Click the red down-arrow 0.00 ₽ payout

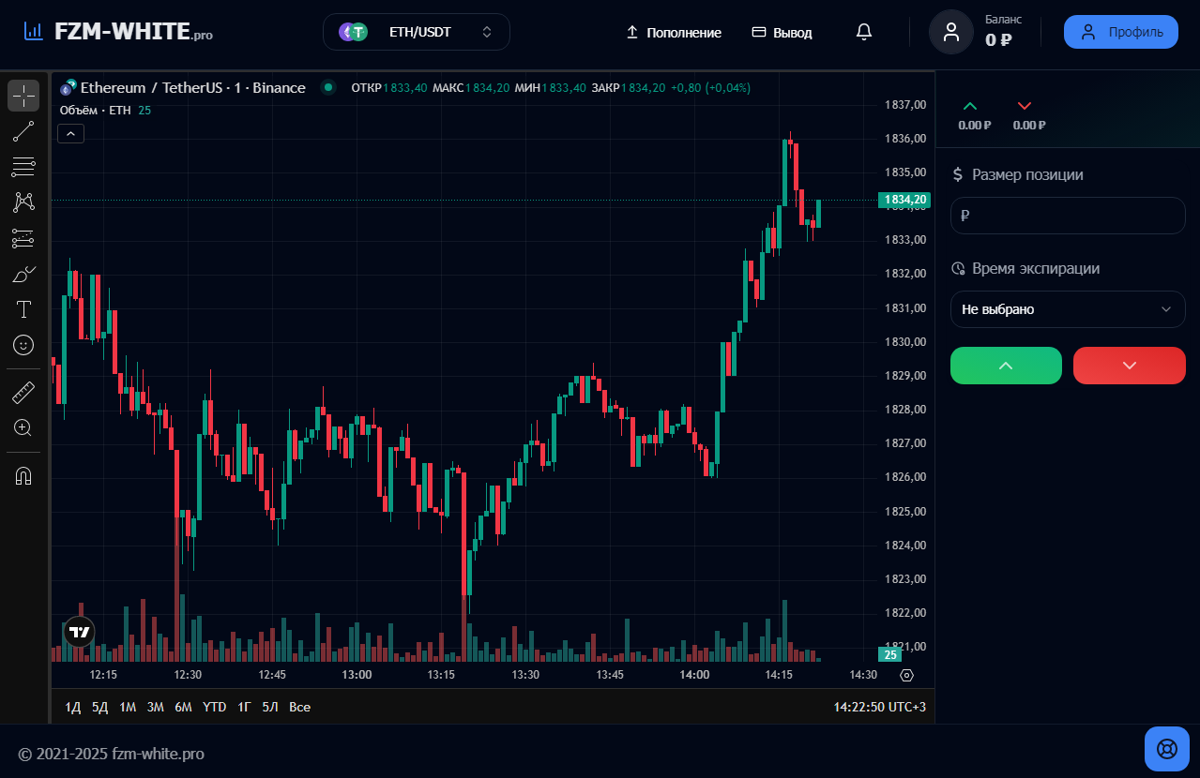pos(1029,116)
